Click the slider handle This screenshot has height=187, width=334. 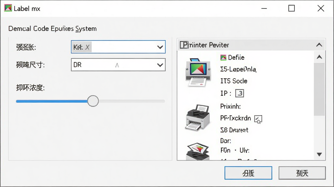[x=93, y=101]
